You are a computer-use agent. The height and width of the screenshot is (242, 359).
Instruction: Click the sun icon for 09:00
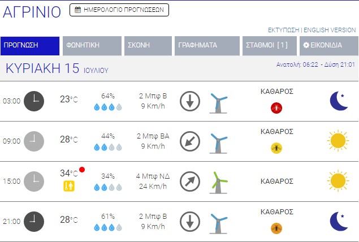[x=338, y=141]
